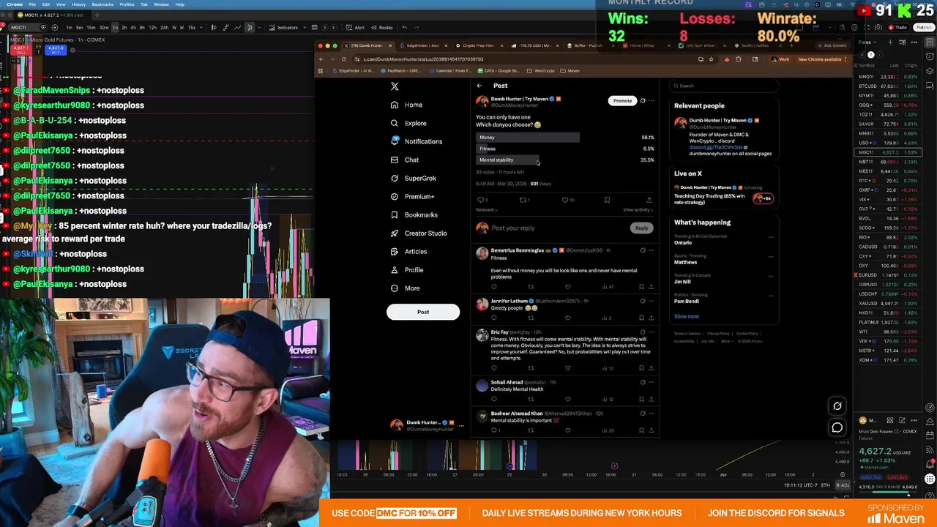
Task: Open SuperGrok in the X sidebar
Action: tap(413, 178)
